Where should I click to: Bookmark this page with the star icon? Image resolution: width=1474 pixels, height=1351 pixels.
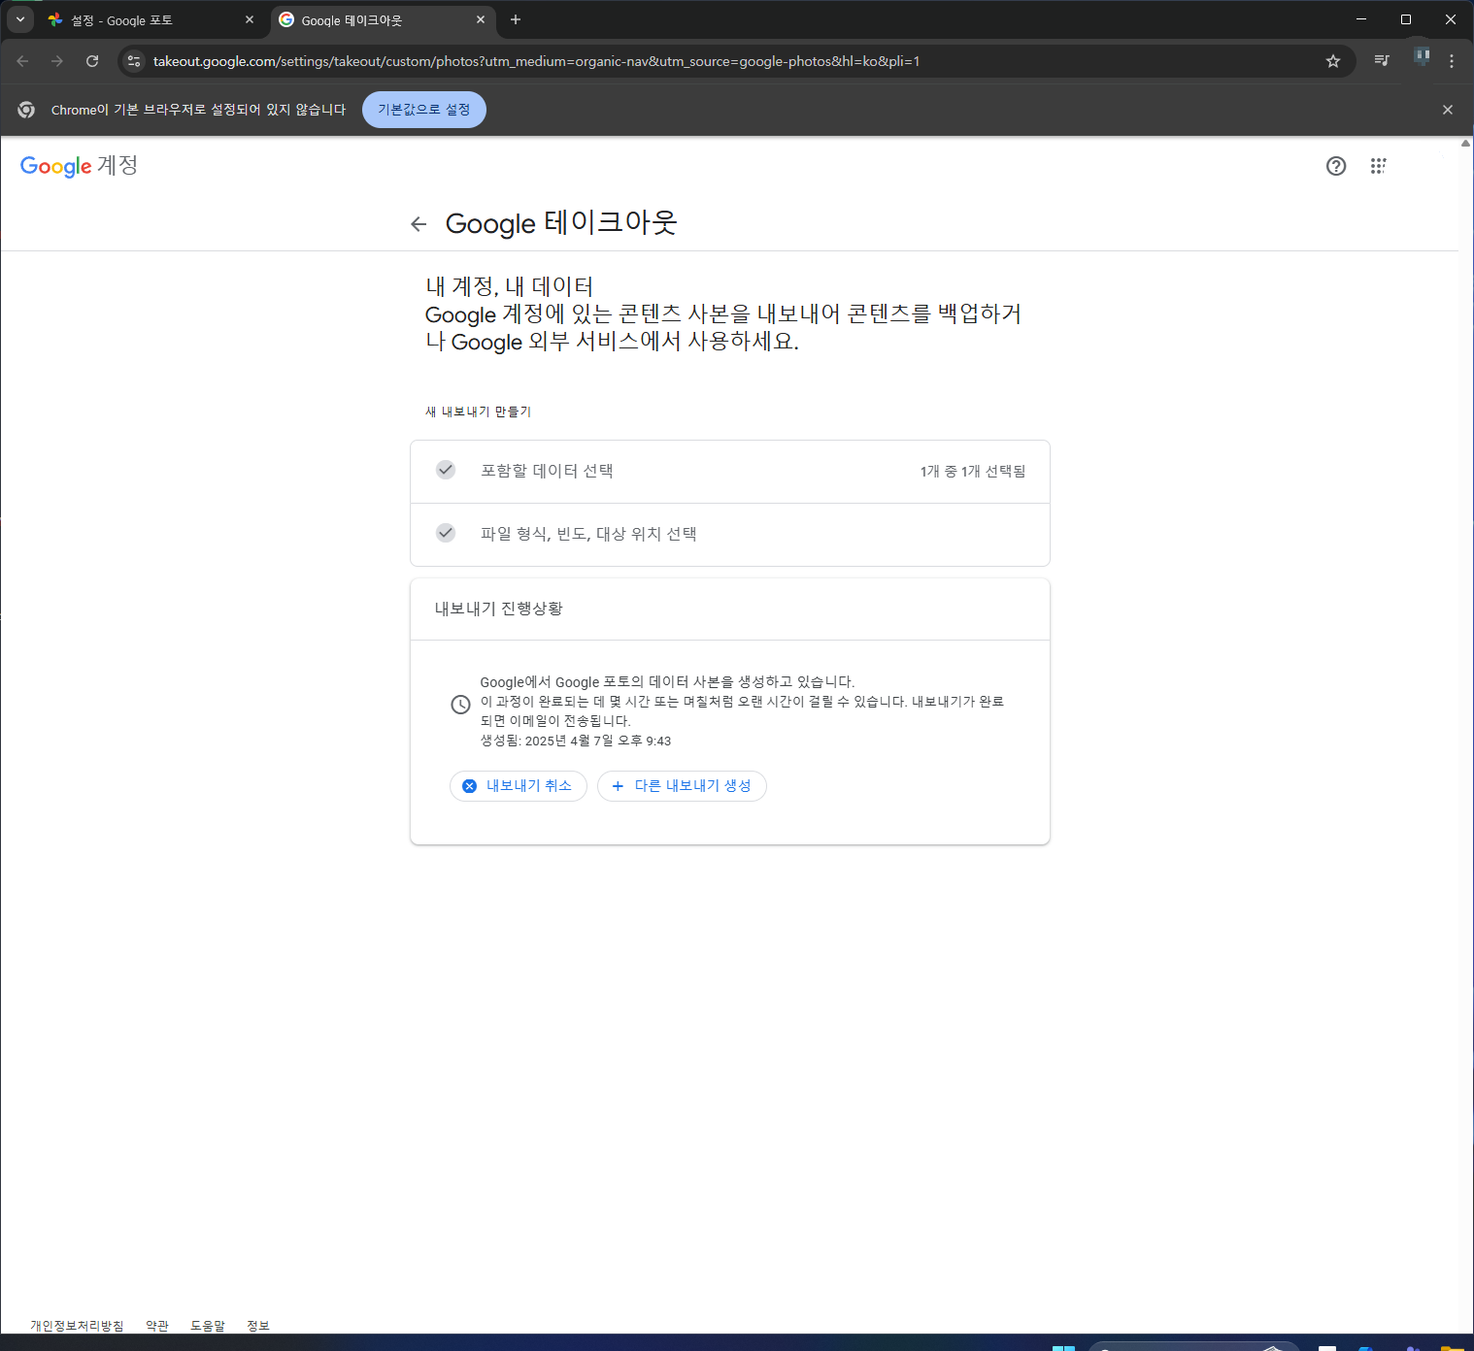tap(1333, 61)
